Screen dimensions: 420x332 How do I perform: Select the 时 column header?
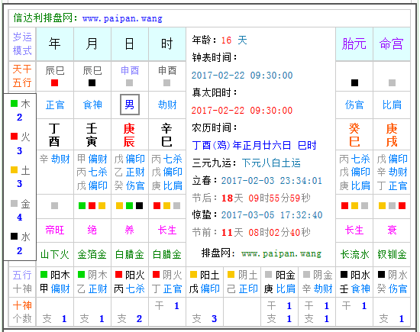(167, 44)
